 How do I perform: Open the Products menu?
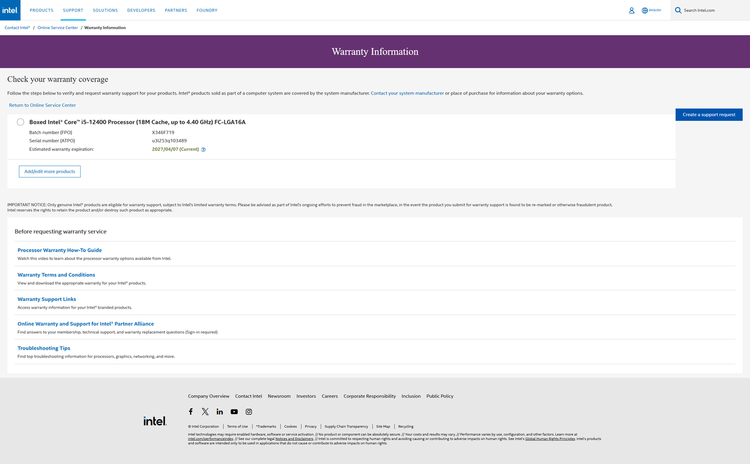[42, 11]
